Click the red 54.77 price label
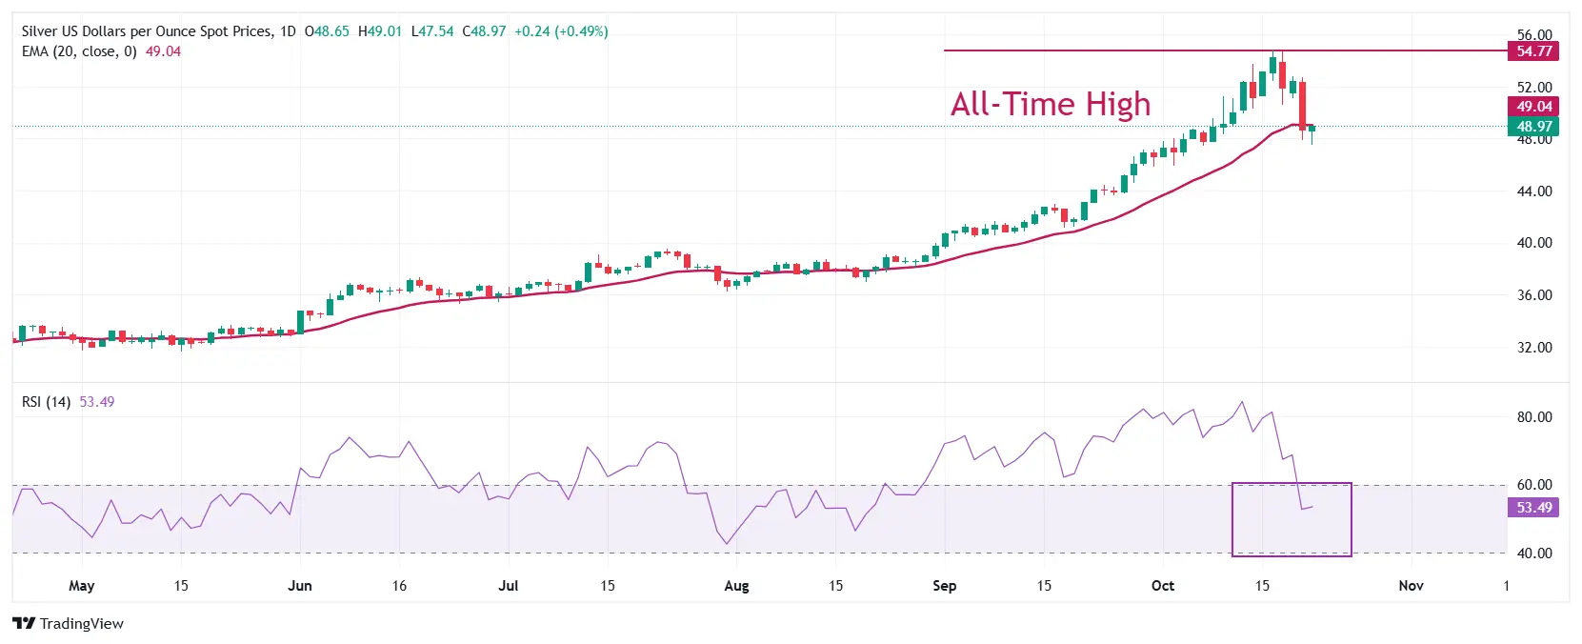1582x644 pixels. tap(1533, 51)
